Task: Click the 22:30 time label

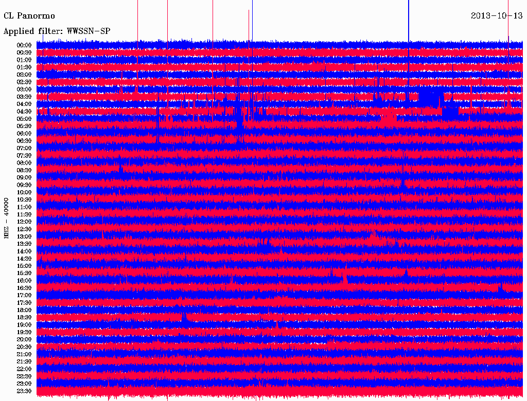Action: tap(24, 376)
